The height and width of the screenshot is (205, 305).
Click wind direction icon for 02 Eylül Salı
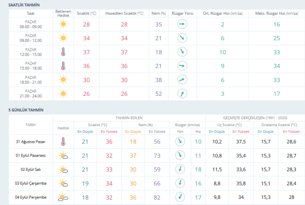coord(179,170)
